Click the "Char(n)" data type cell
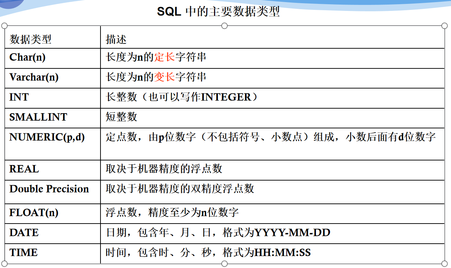Screen dimensions: 451x268 53,58
